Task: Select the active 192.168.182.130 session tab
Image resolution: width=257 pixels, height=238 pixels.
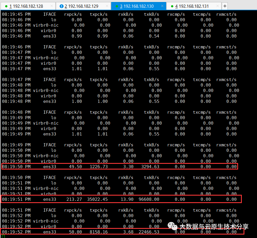Action: [x=138, y=6]
